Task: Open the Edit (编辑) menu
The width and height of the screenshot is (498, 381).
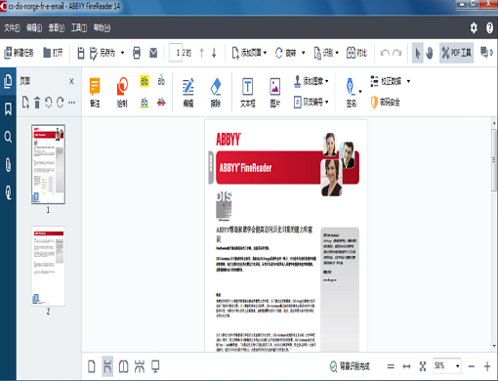Action: click(34, 28)
